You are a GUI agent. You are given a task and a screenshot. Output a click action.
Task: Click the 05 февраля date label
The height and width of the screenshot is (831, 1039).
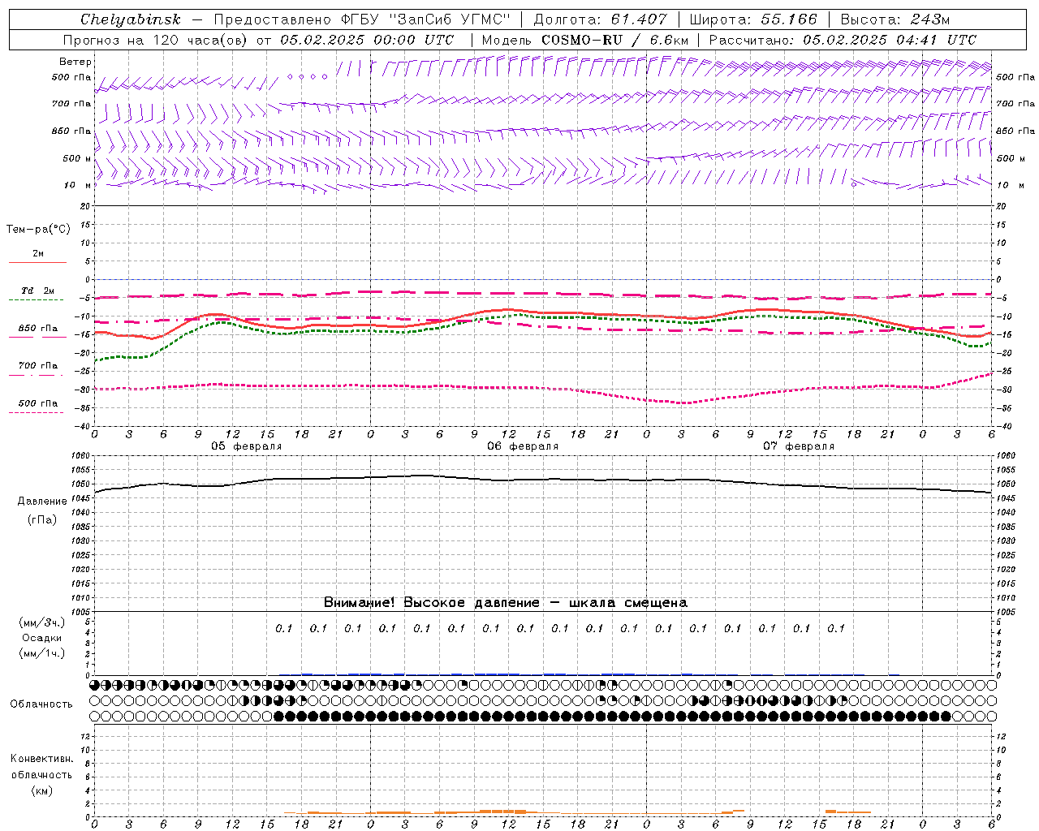point(247,446)
